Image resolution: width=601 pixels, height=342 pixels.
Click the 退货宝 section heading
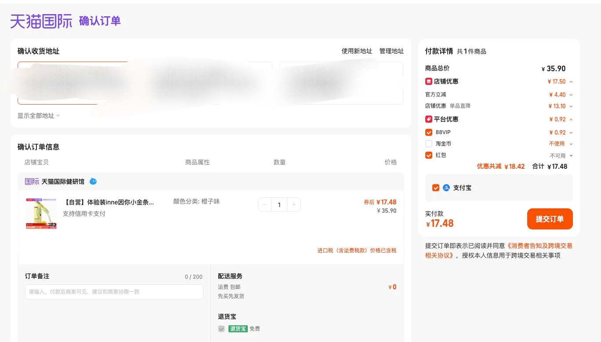coord(227,317)
